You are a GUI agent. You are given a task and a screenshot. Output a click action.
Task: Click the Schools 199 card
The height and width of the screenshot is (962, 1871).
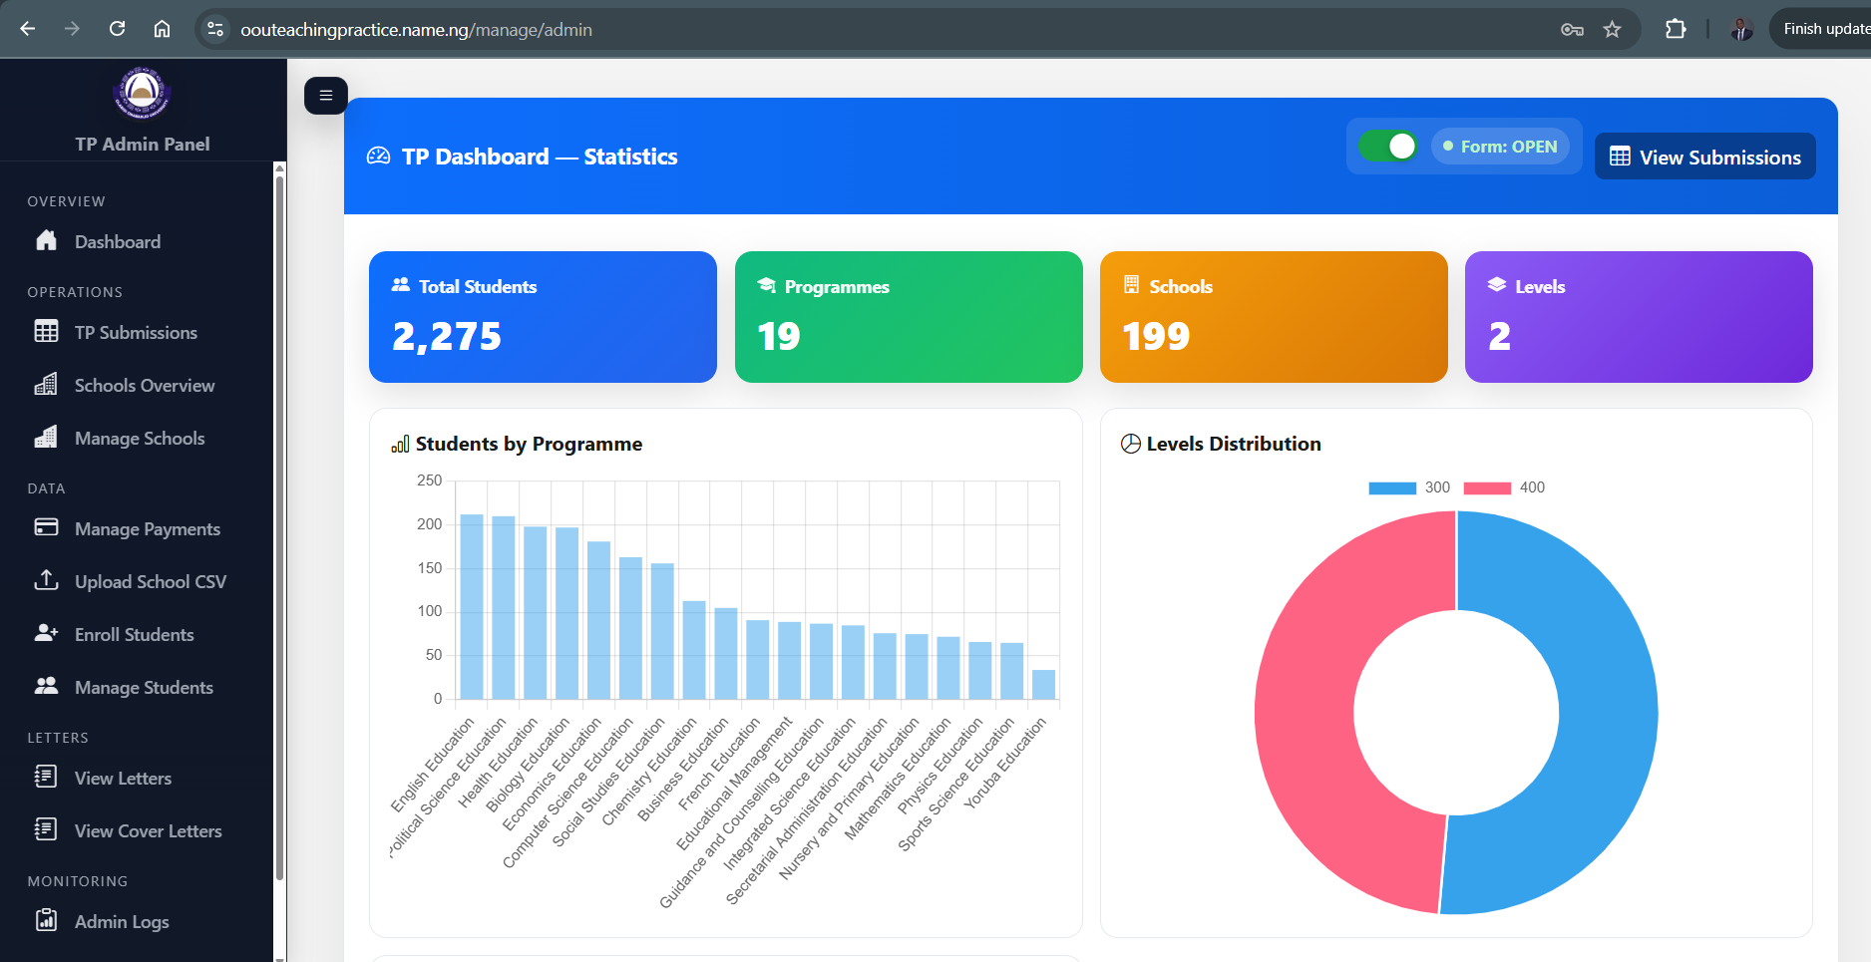1274,316
